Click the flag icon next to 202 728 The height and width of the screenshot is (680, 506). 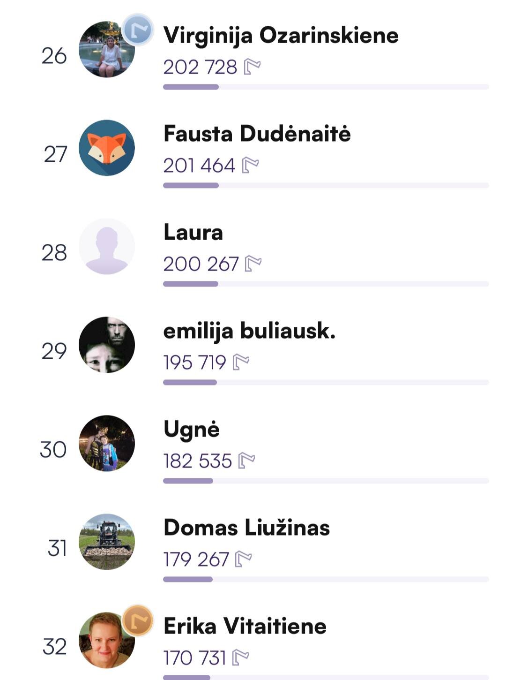click(x=253, y=67)
